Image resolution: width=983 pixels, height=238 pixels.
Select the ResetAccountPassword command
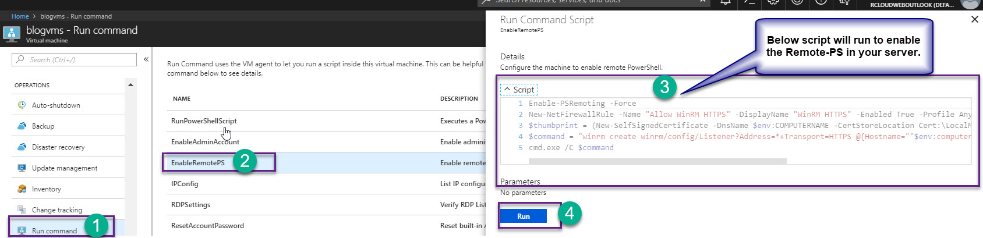click(x=207, y=226)
